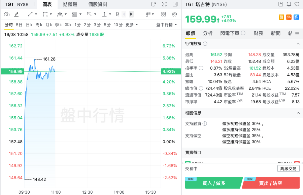Enter fullscreen chart mode
This screenshot has width=303, height=195.
pyautogui.click(x=164, y=4)
